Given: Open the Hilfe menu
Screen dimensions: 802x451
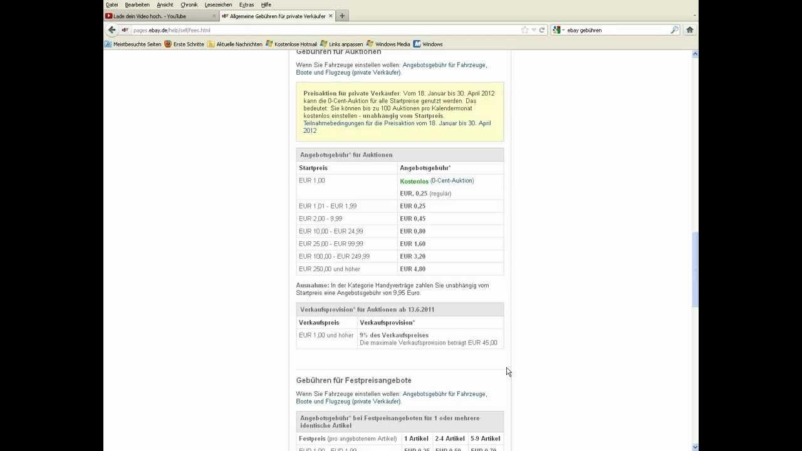Looking at the screenshot, I should tap(266, 4).
